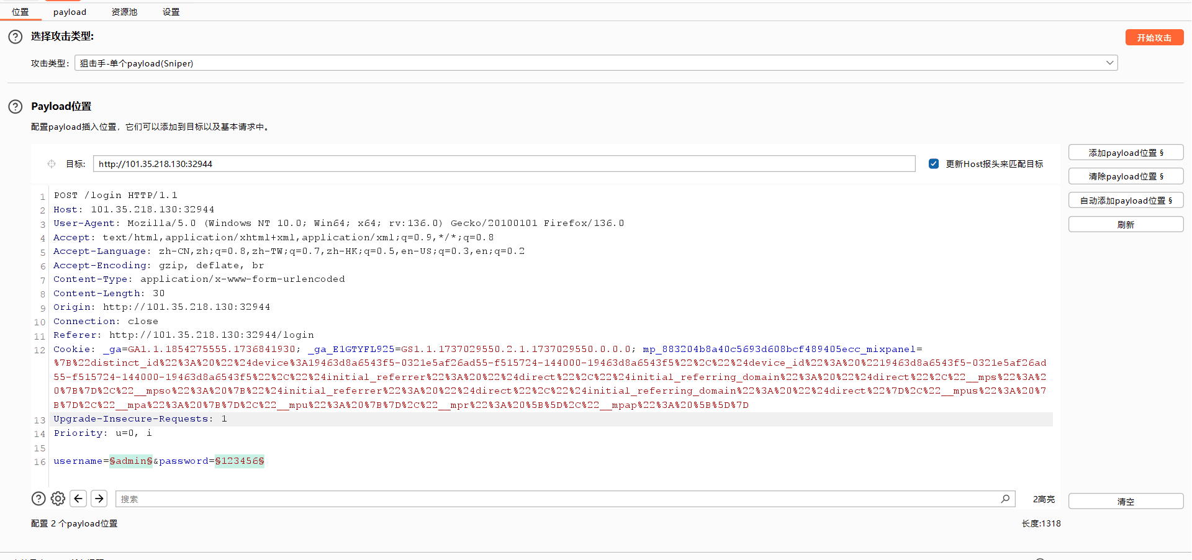1192x560 pixels.
Task: Click the magnifier icon in search box
Action: click(x=1005, y=499)
